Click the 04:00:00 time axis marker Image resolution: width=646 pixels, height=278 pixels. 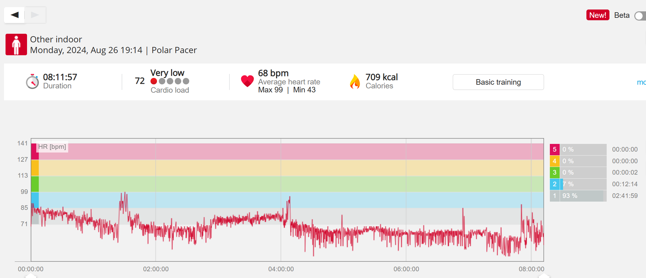coord(281,269)
